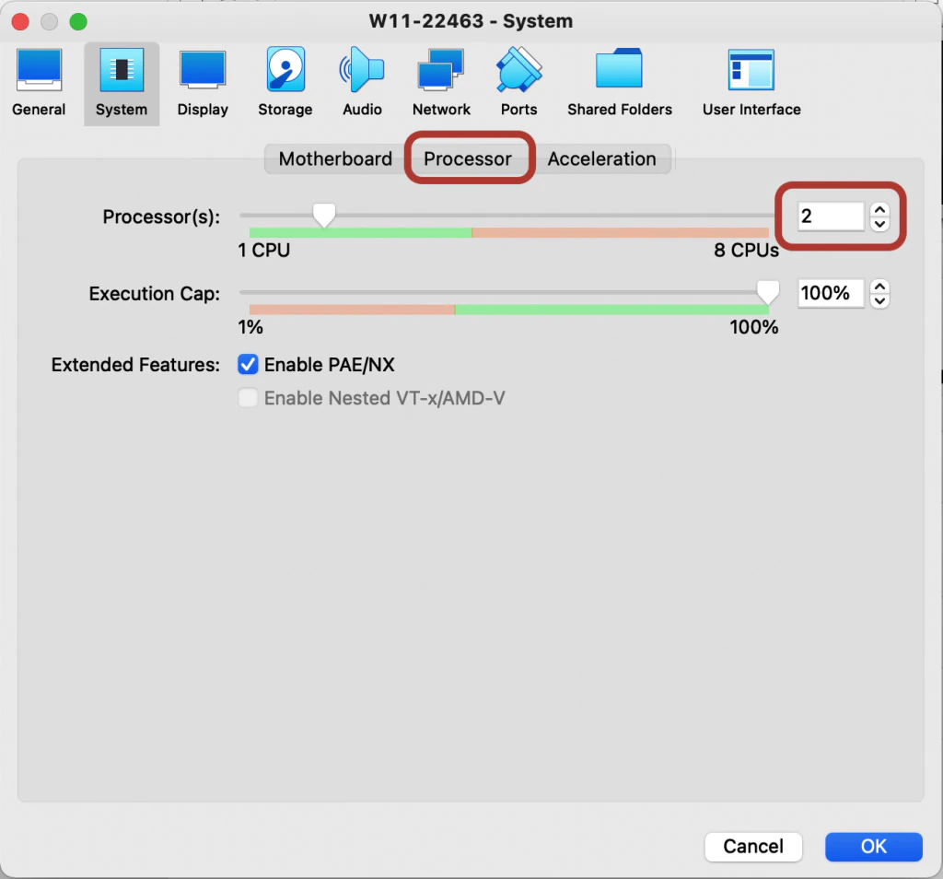Click the Cancel button

pos(753,847)
